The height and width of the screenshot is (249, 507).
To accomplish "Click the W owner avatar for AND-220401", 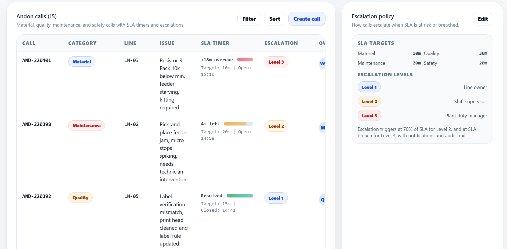I will click(x=322, y=64).
